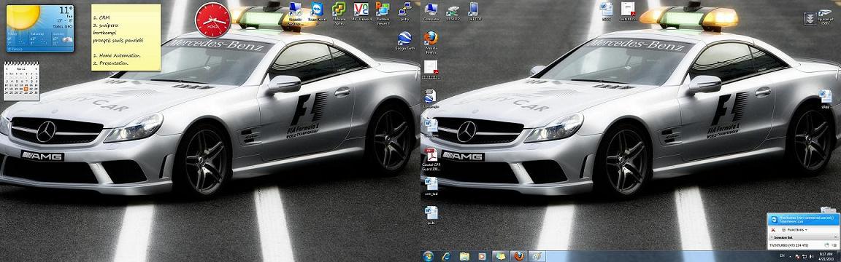Switch to Firefox on the taskbar
This screenshot has width=841, height=262.
tap(518, 256)
